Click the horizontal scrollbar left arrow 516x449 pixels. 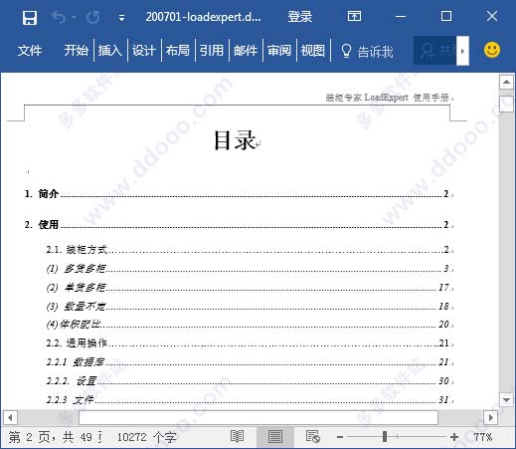tap(10, 417)
